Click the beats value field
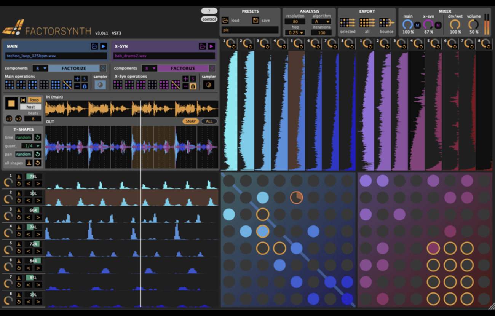 33,119
